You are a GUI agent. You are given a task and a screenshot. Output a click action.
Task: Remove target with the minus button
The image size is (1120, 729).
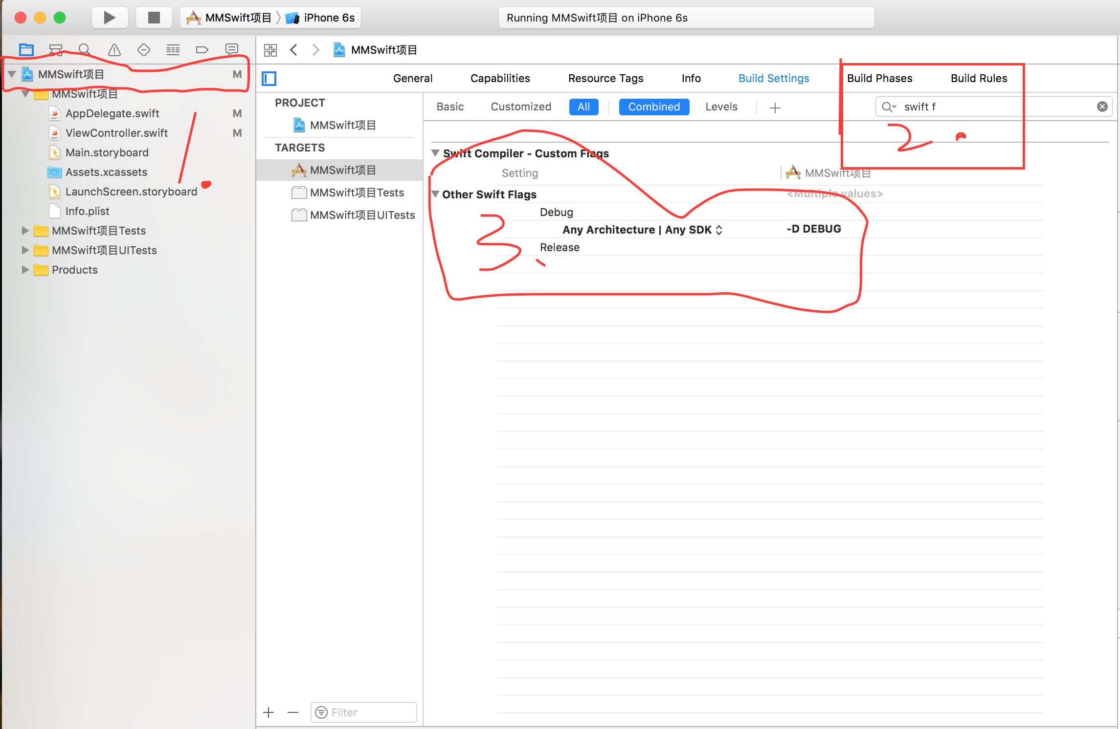click(292, 712)
